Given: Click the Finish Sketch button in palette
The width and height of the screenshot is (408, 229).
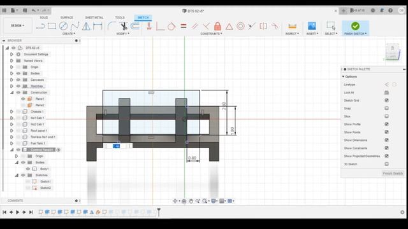Looking at the screenshot, I should pyautogui.click(x=393, y=173).
